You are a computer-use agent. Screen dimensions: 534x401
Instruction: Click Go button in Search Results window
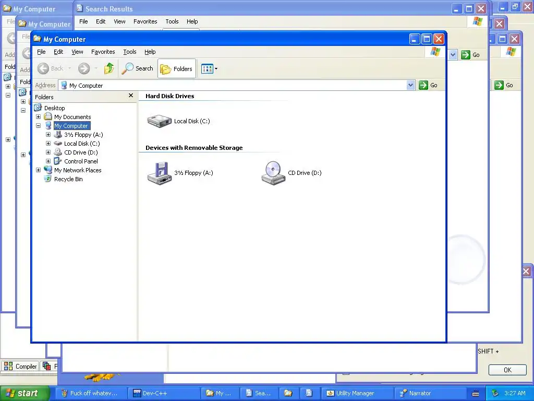click(470, 55)
